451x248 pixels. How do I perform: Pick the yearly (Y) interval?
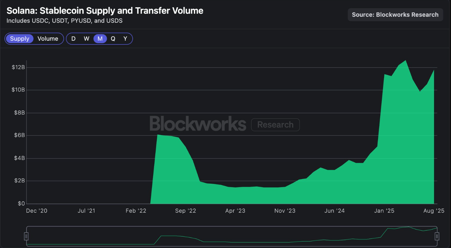point(125,39)
